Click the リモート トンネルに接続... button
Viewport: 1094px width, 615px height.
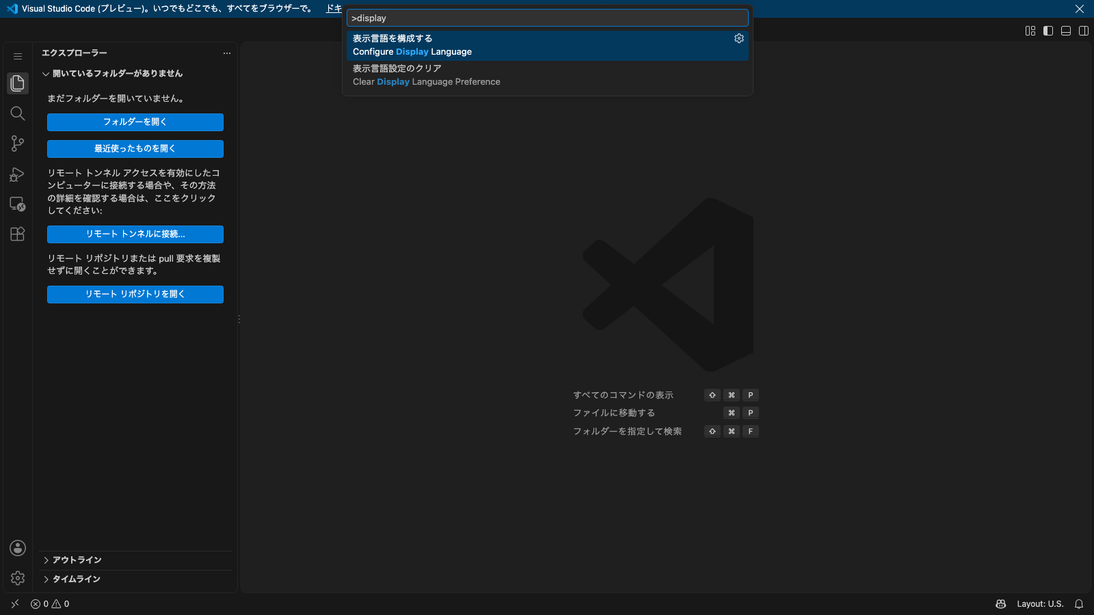tap(135, 234)
